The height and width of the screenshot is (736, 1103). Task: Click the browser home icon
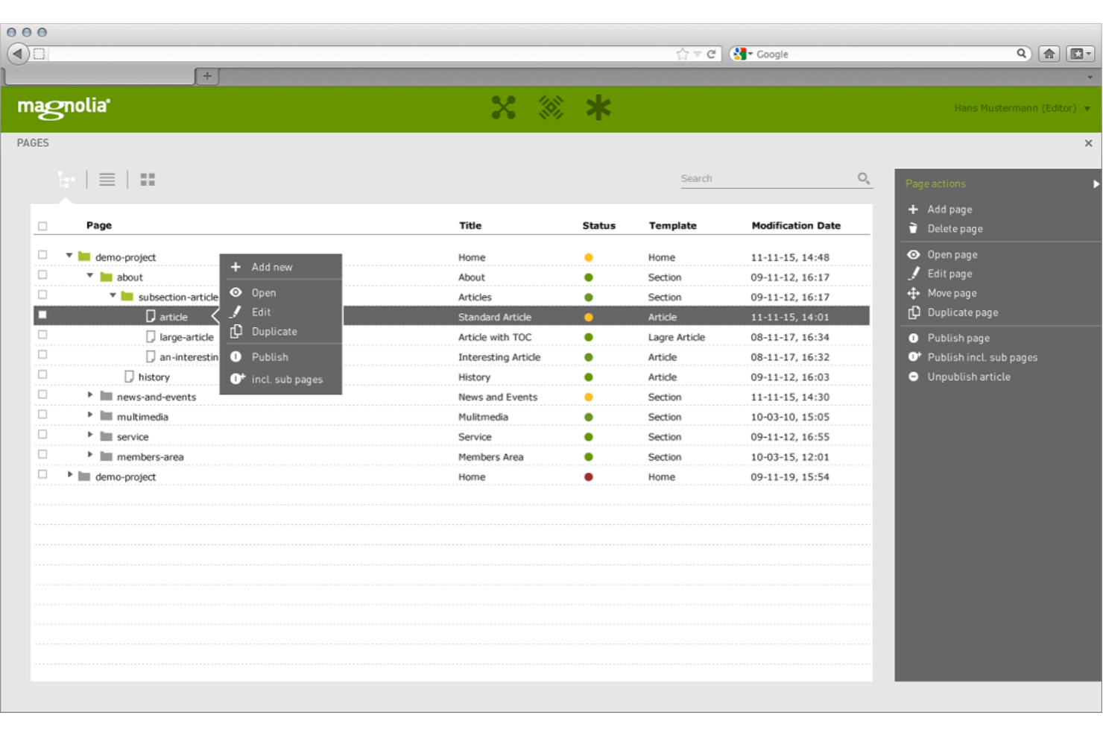(x=1049, y=54)
